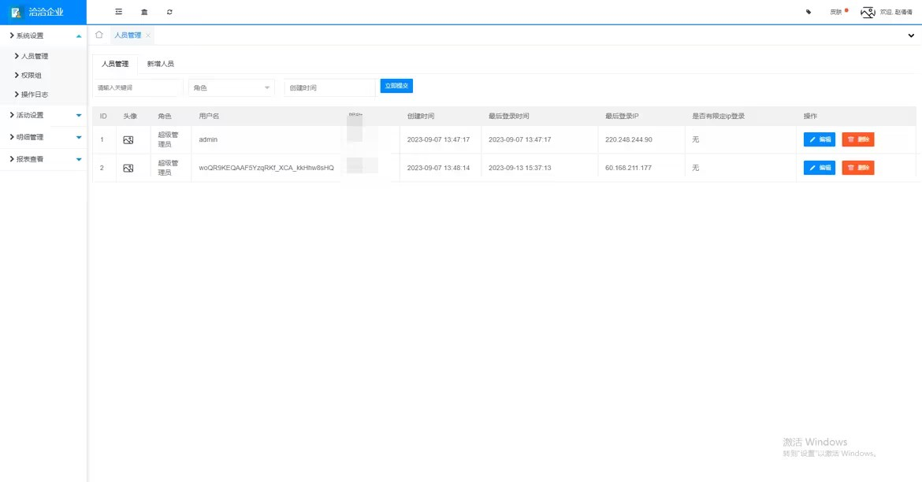
Task: Click the user avatar beside the welcome text
Action: click(x=868, y=12)
